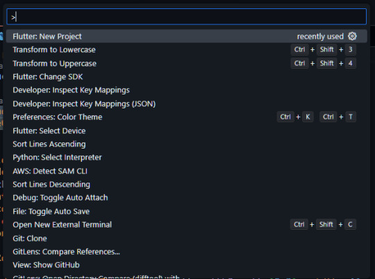375x279 pixels.
Task: Open Developer: Inspect Key Mappings
Action: tap(187, 90)
